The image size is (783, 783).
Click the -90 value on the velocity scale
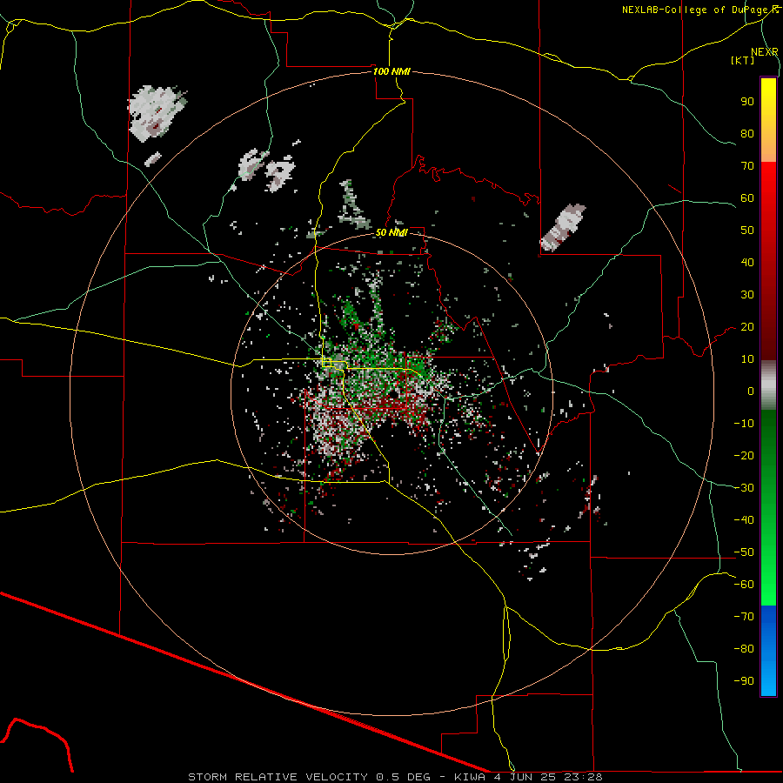pyautogui.click(x=744, y=681)
